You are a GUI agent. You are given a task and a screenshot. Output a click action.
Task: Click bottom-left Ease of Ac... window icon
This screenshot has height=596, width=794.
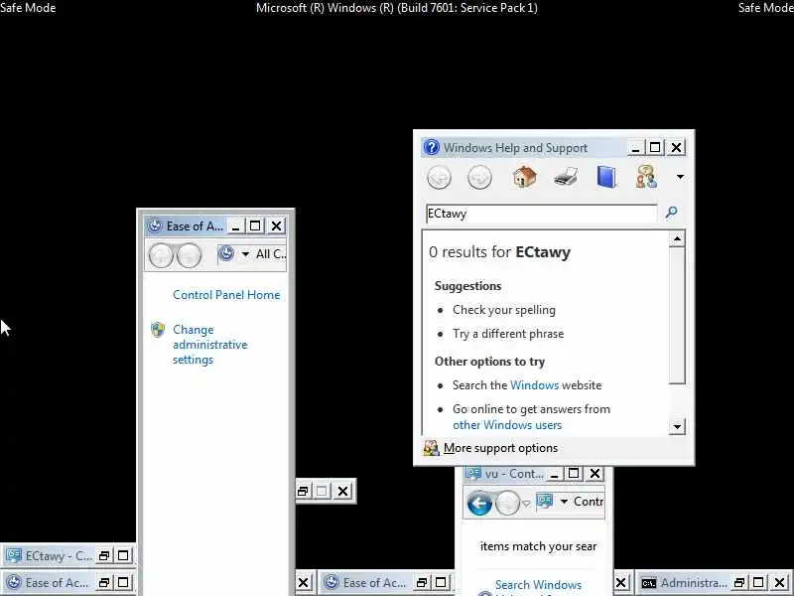(x=14, y=582)
